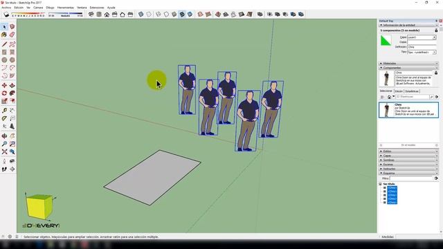Switch to Iso view in toolbar

tap(91, 14)
